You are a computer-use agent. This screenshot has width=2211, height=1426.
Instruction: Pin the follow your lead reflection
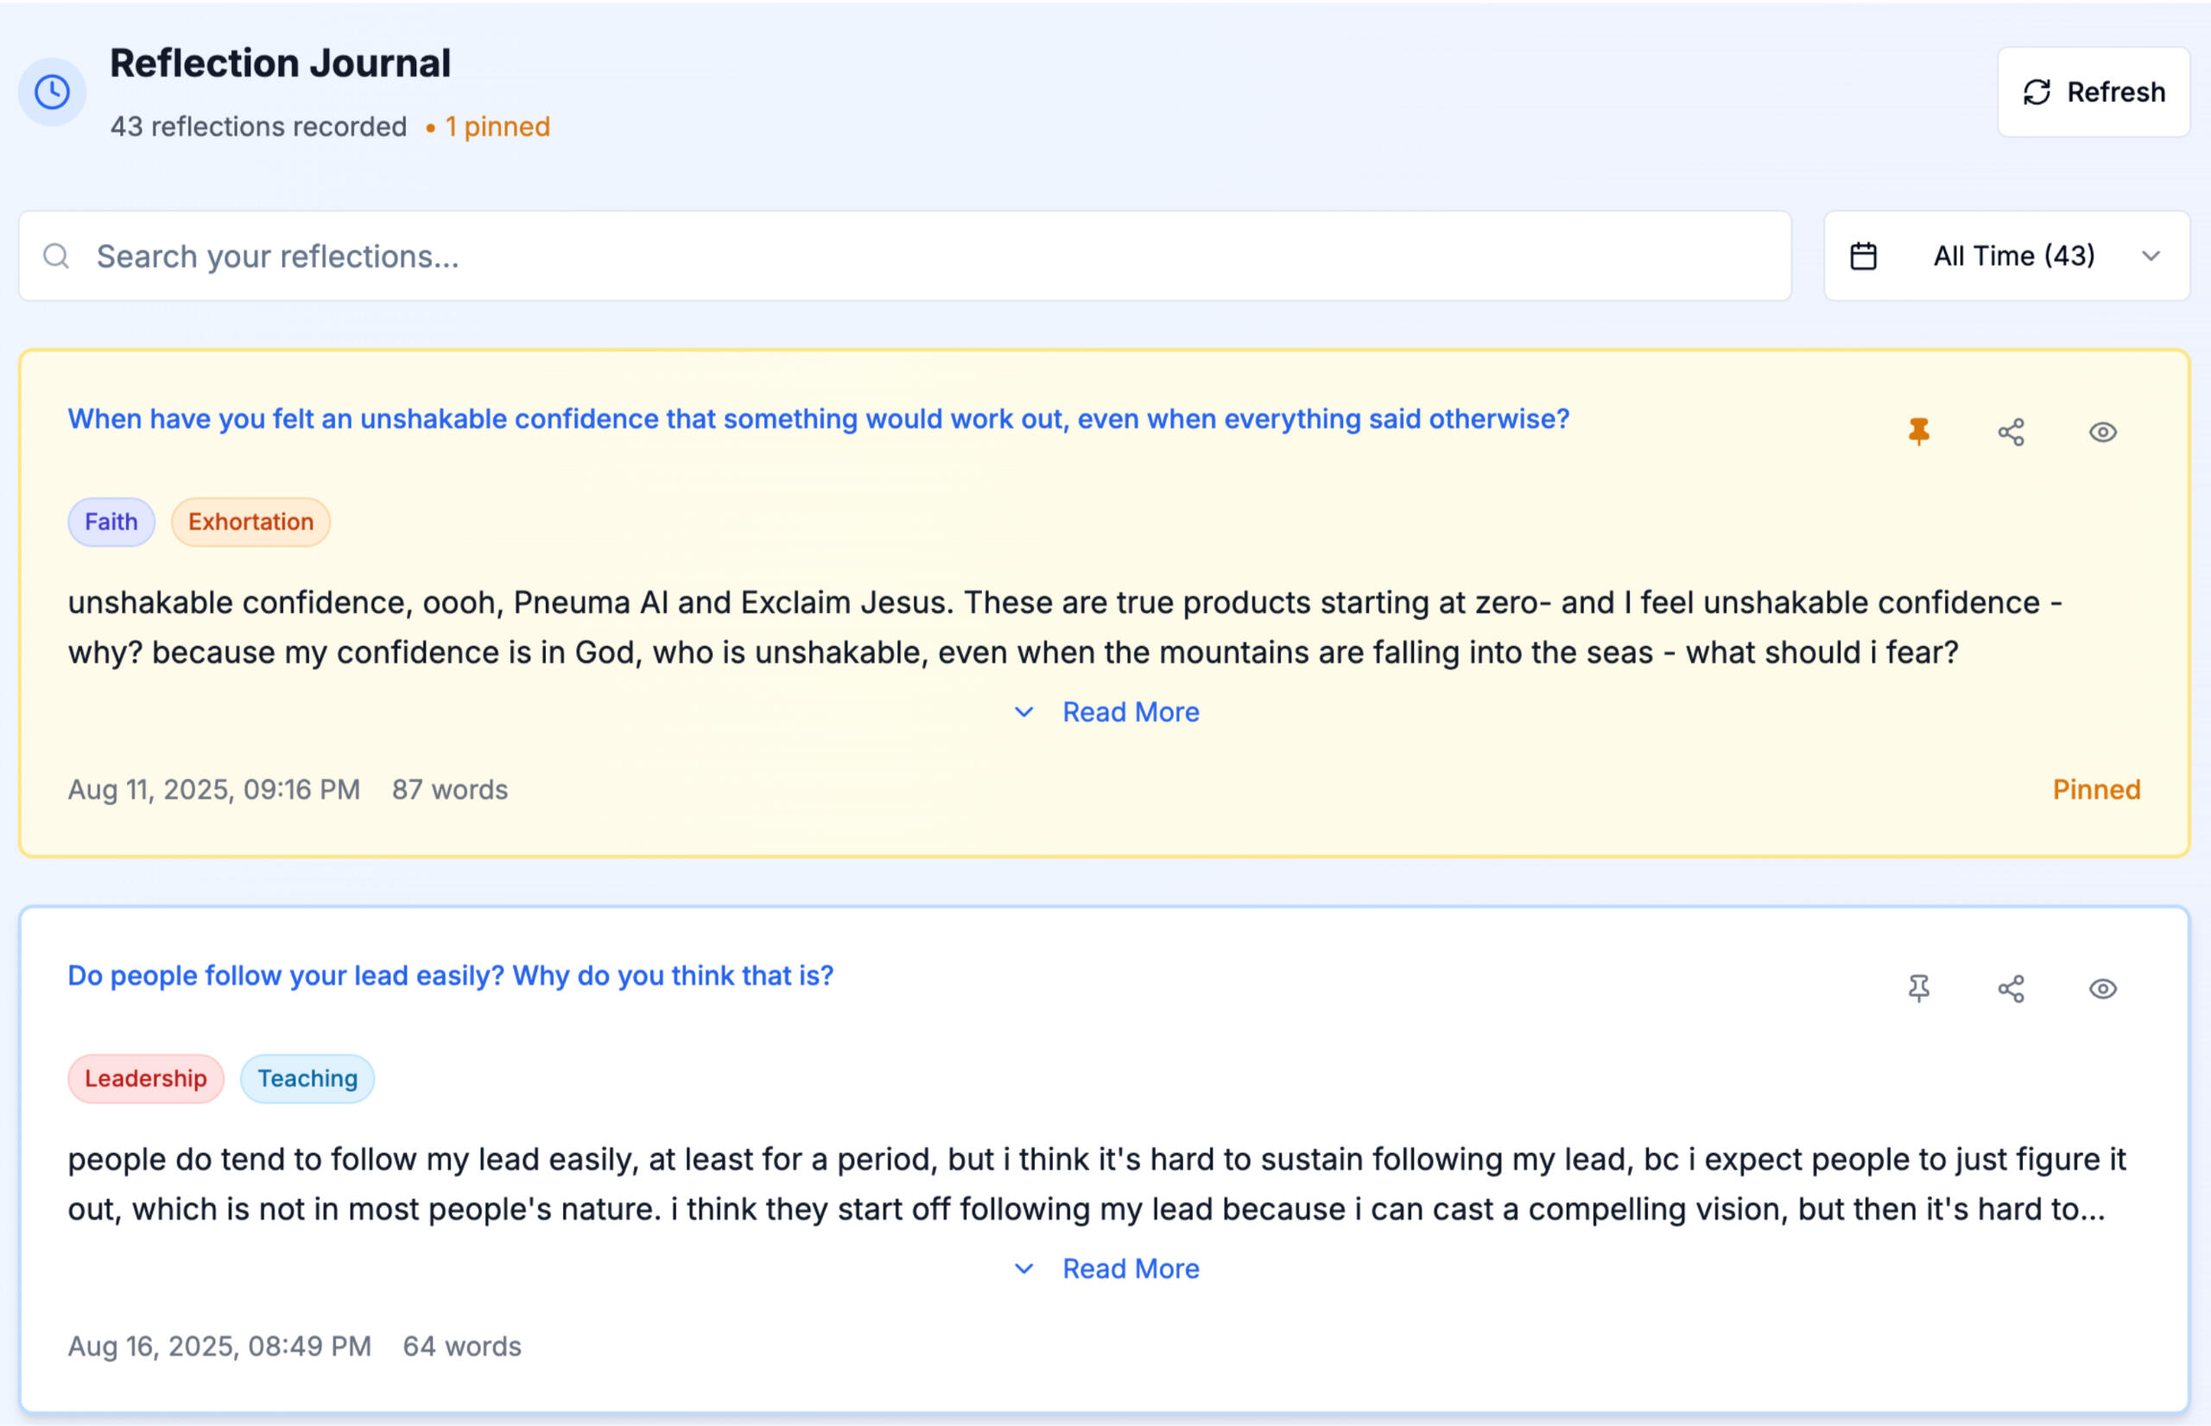[1918, 988]
